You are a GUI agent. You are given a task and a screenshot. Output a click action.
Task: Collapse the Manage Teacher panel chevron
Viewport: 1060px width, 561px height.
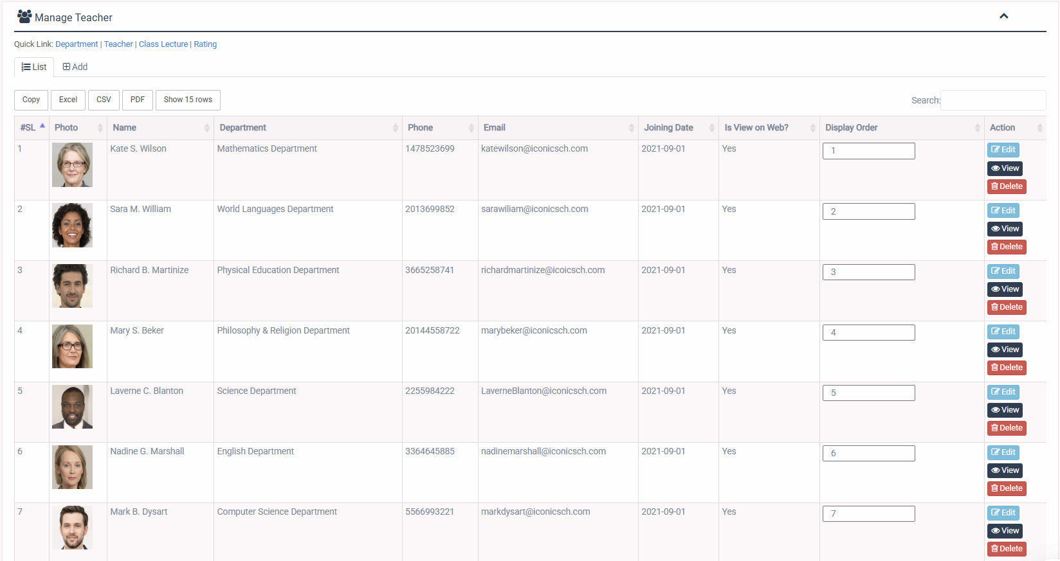click(1003, 16)
